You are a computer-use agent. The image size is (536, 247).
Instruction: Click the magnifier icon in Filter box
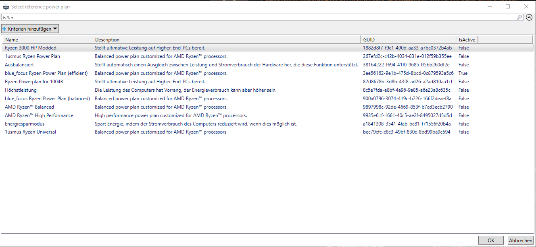coord(520,17)
